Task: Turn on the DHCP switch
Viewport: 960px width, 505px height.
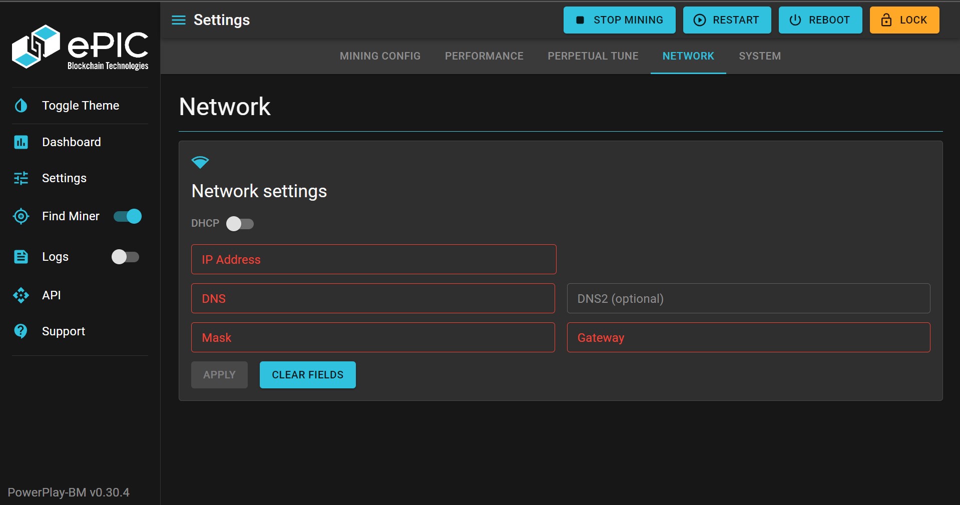Action: point(240,224)
